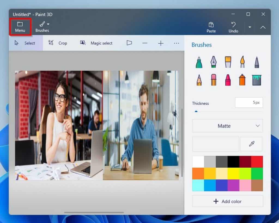Choose the light yellow (cream) swatch

[x=222, y=174]
